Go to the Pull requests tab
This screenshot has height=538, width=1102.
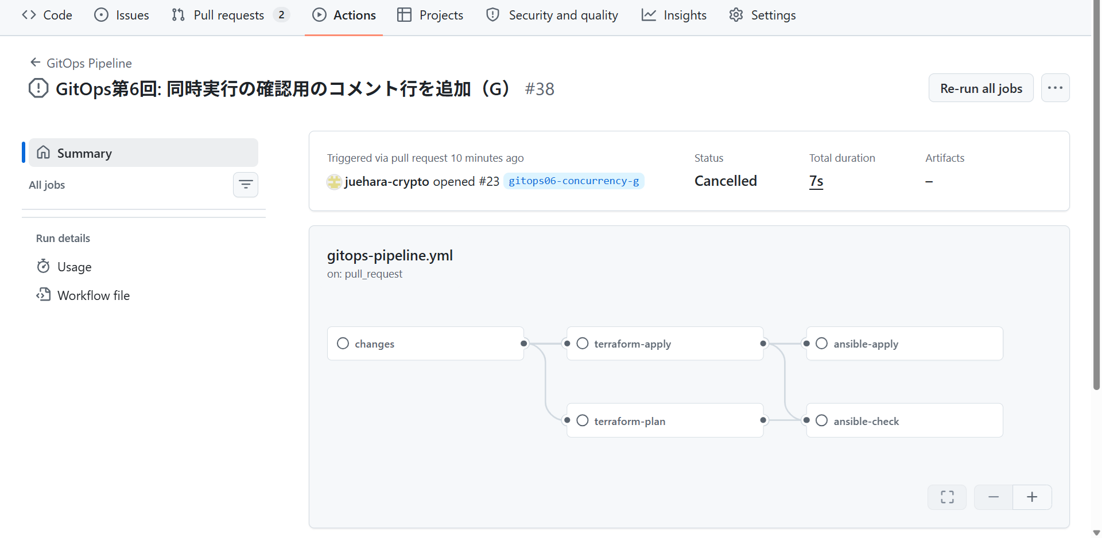(230, 15)
